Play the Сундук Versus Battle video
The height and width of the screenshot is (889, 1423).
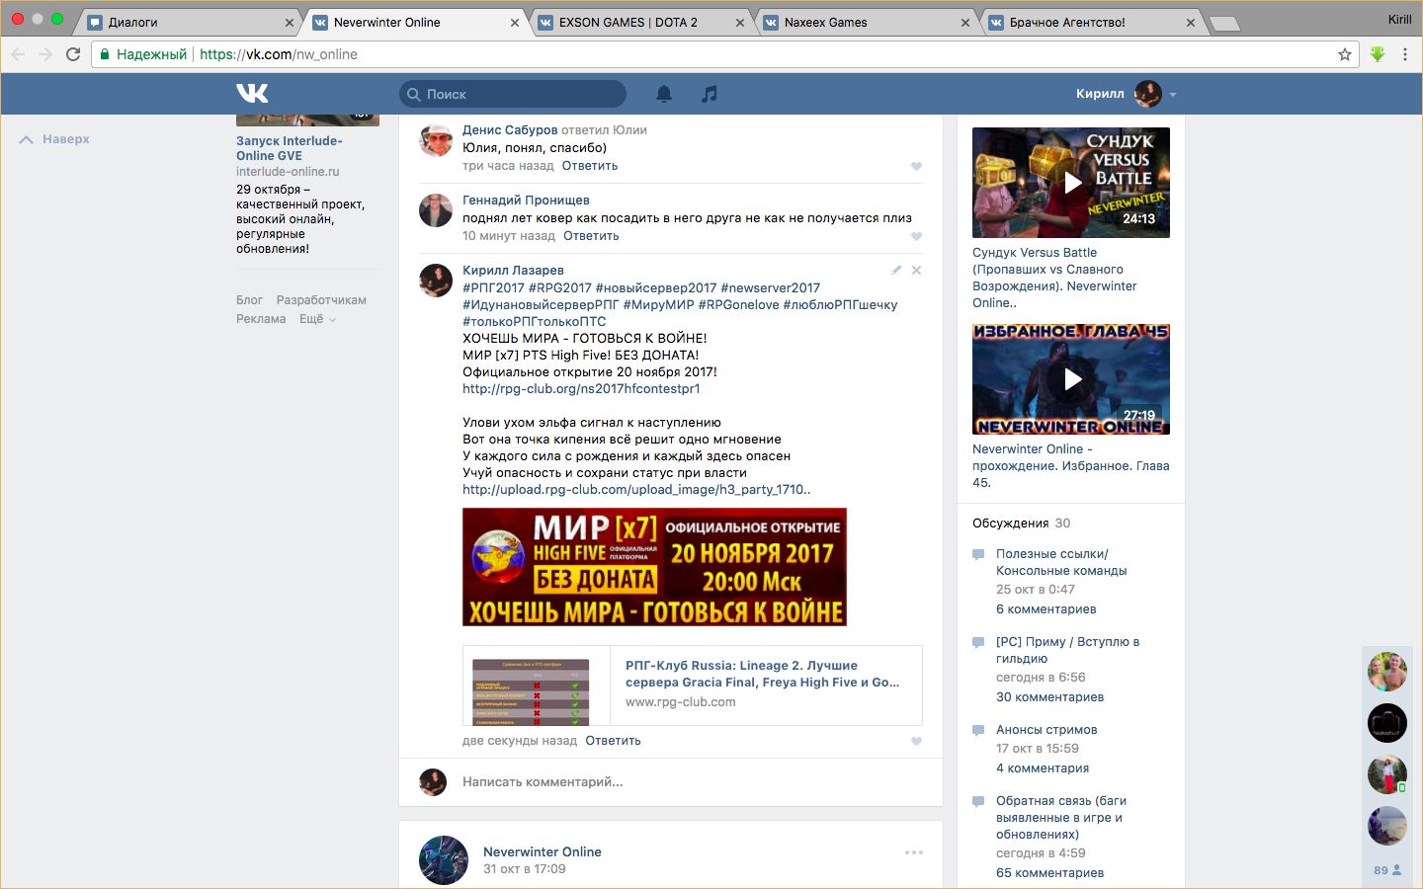(1071, 183)
